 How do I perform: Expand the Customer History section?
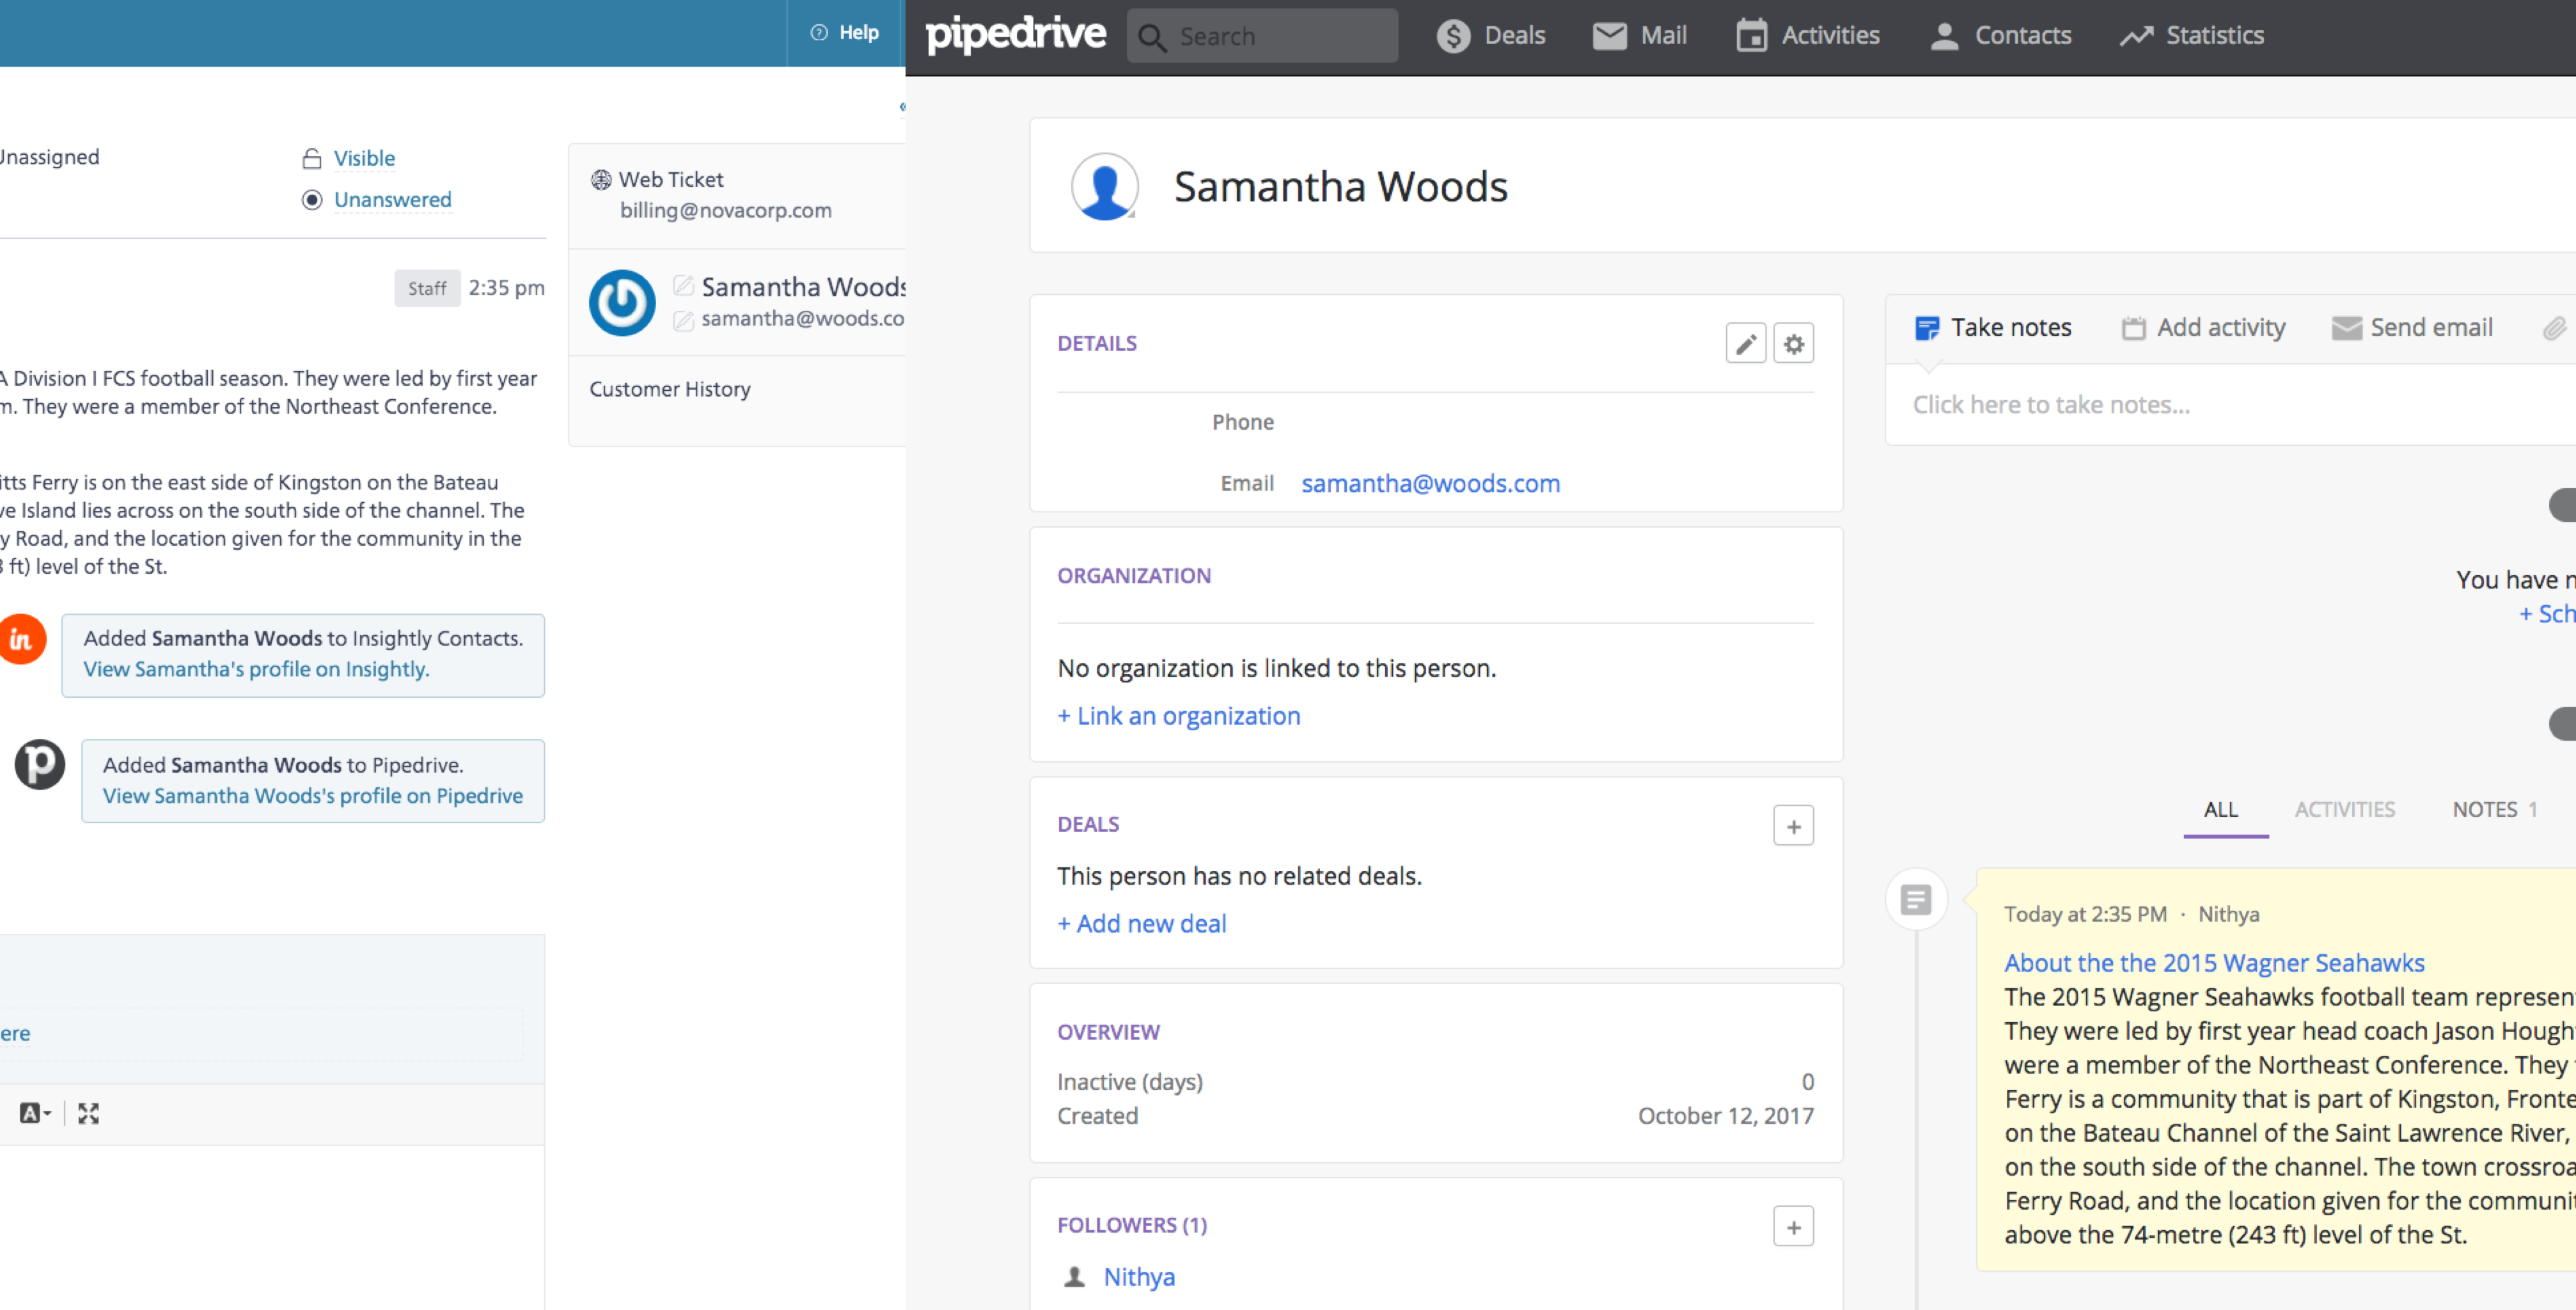[x=669, y=389]
